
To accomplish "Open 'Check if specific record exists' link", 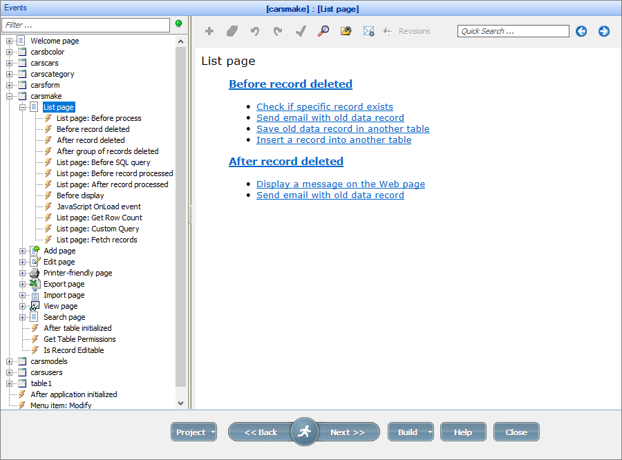I will click(324, 106).
